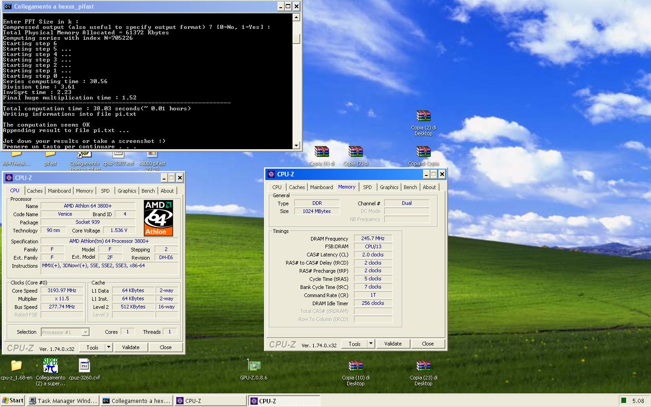Click Close button in CPU-Z processor window

pyautogui.click(x=165, y=347)
